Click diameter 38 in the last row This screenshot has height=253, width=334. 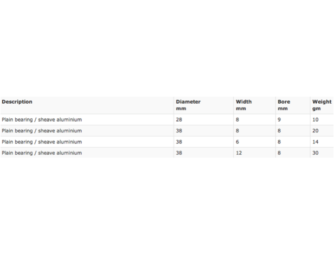pyautogui.click(x=179, y=153)
